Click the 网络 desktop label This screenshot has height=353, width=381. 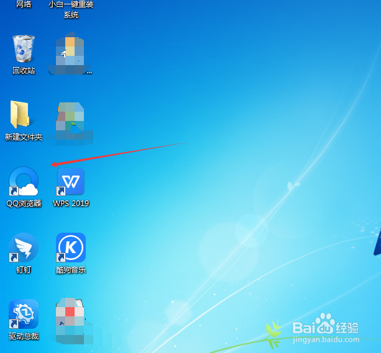click(24, 4)
